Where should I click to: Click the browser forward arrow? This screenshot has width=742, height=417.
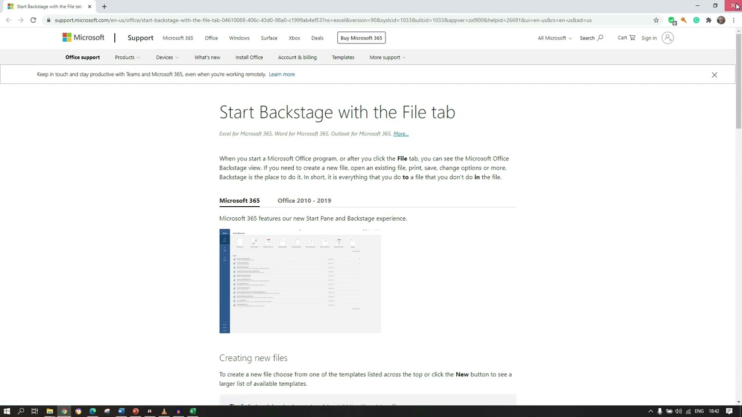pyautogui.click(x=20, y=20)
